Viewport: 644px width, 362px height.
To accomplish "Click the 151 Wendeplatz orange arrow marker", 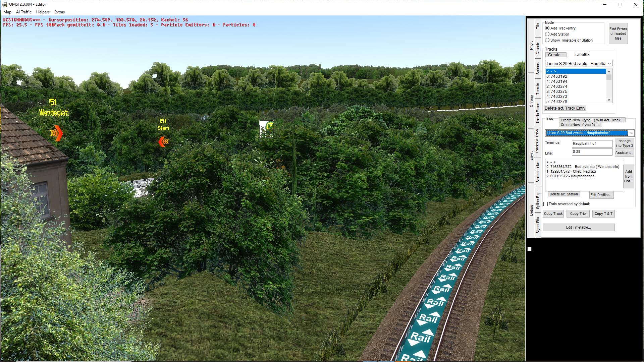I will click(56, 133).
